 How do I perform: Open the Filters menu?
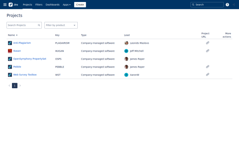point(39,4)
